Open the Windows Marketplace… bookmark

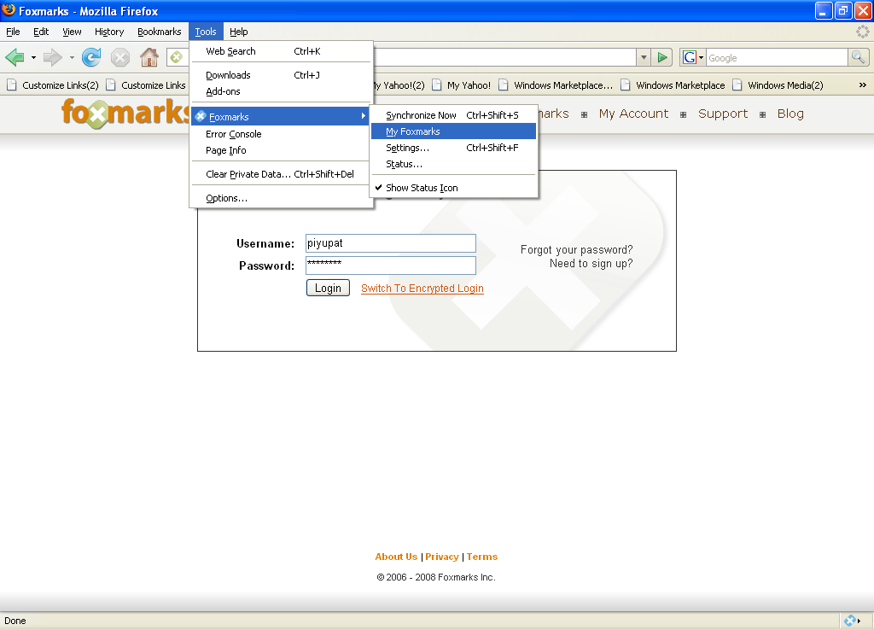[556, 85]
